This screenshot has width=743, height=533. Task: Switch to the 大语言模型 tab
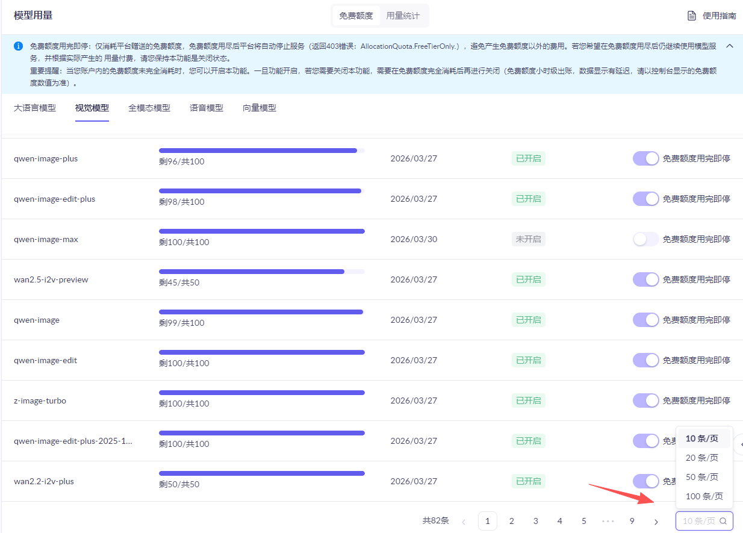click(x=35, y=108)
